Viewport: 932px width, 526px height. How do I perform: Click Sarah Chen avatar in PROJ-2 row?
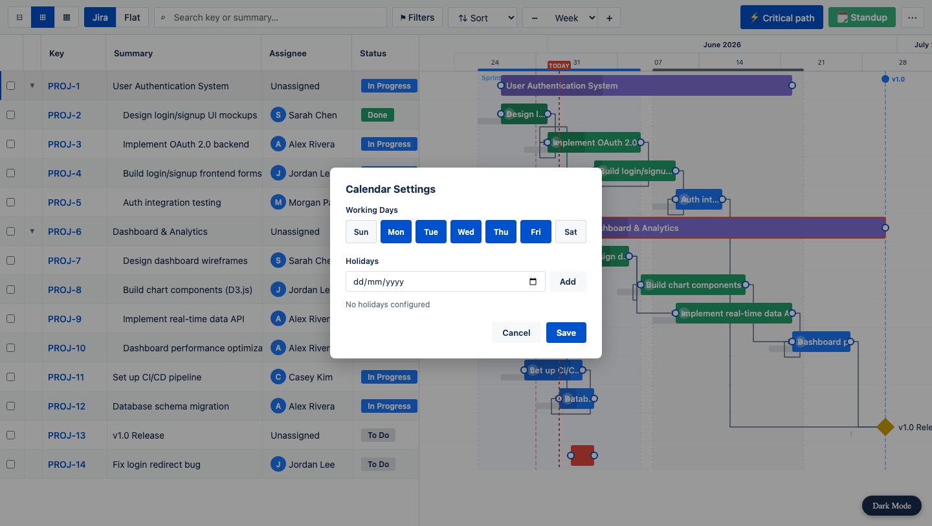coord(278,115)
